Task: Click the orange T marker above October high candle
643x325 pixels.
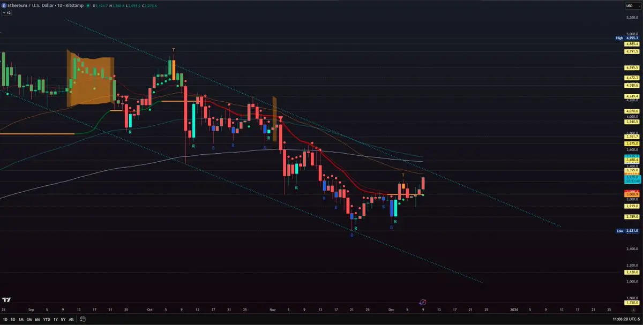Action: [174, 50]
